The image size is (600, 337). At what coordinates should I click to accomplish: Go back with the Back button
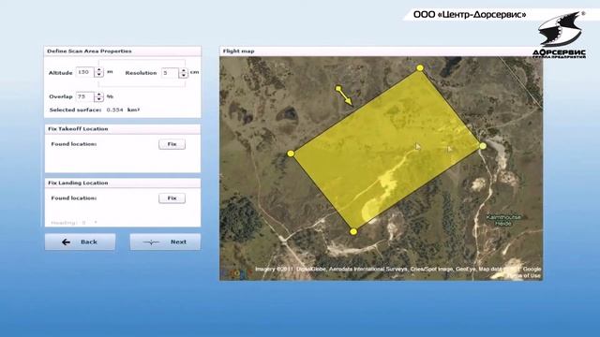pyautogui.click(x=80, y=242)
